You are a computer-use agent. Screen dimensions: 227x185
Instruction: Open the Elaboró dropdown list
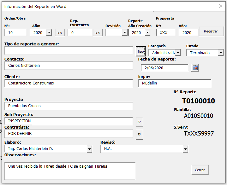pyautogui.click(x=90, y=149)
